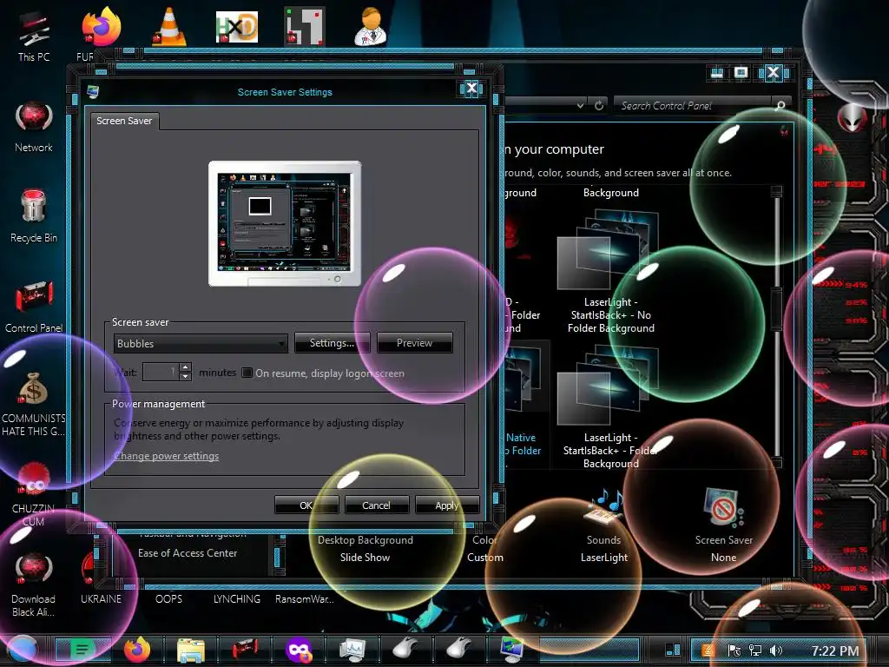Image resolution: width=889 pixels, height=667 pixels.
Task: Click the Alienware head icon at top right
Action: click(x=851, y=117)
